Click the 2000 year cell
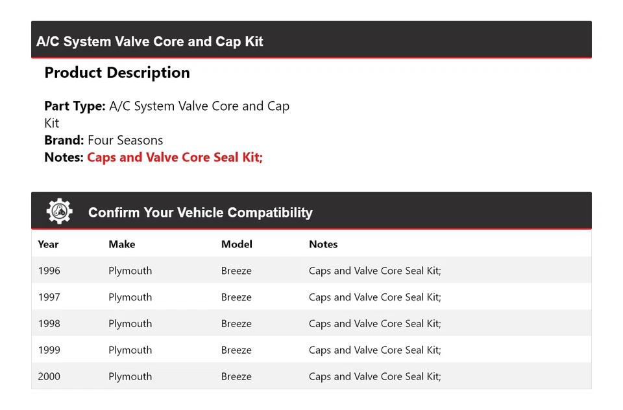 (49, 376)
